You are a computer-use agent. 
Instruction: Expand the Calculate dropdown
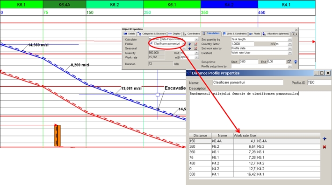point(196,39)
